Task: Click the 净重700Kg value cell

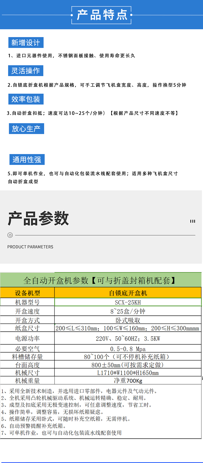Action: [x=128, y=380]
